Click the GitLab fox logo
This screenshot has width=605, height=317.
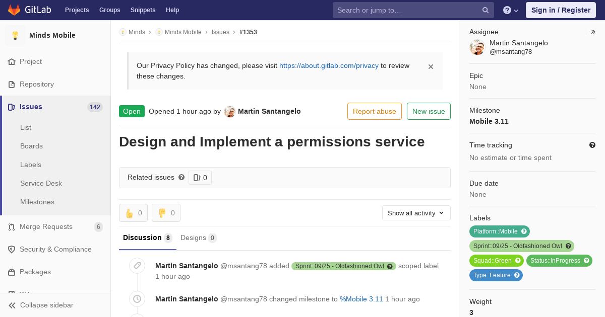(x=14, y=10)
